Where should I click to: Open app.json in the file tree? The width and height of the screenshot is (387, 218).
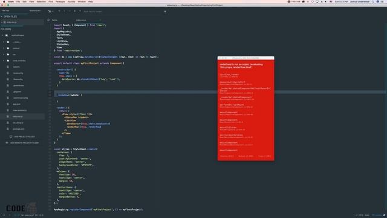(16, 104)
